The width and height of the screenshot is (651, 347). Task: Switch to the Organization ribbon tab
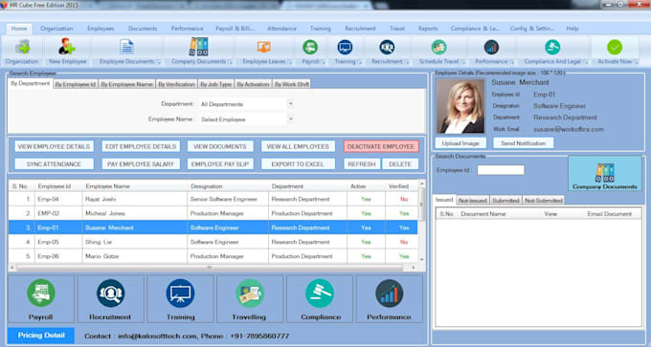coord(56,29)
